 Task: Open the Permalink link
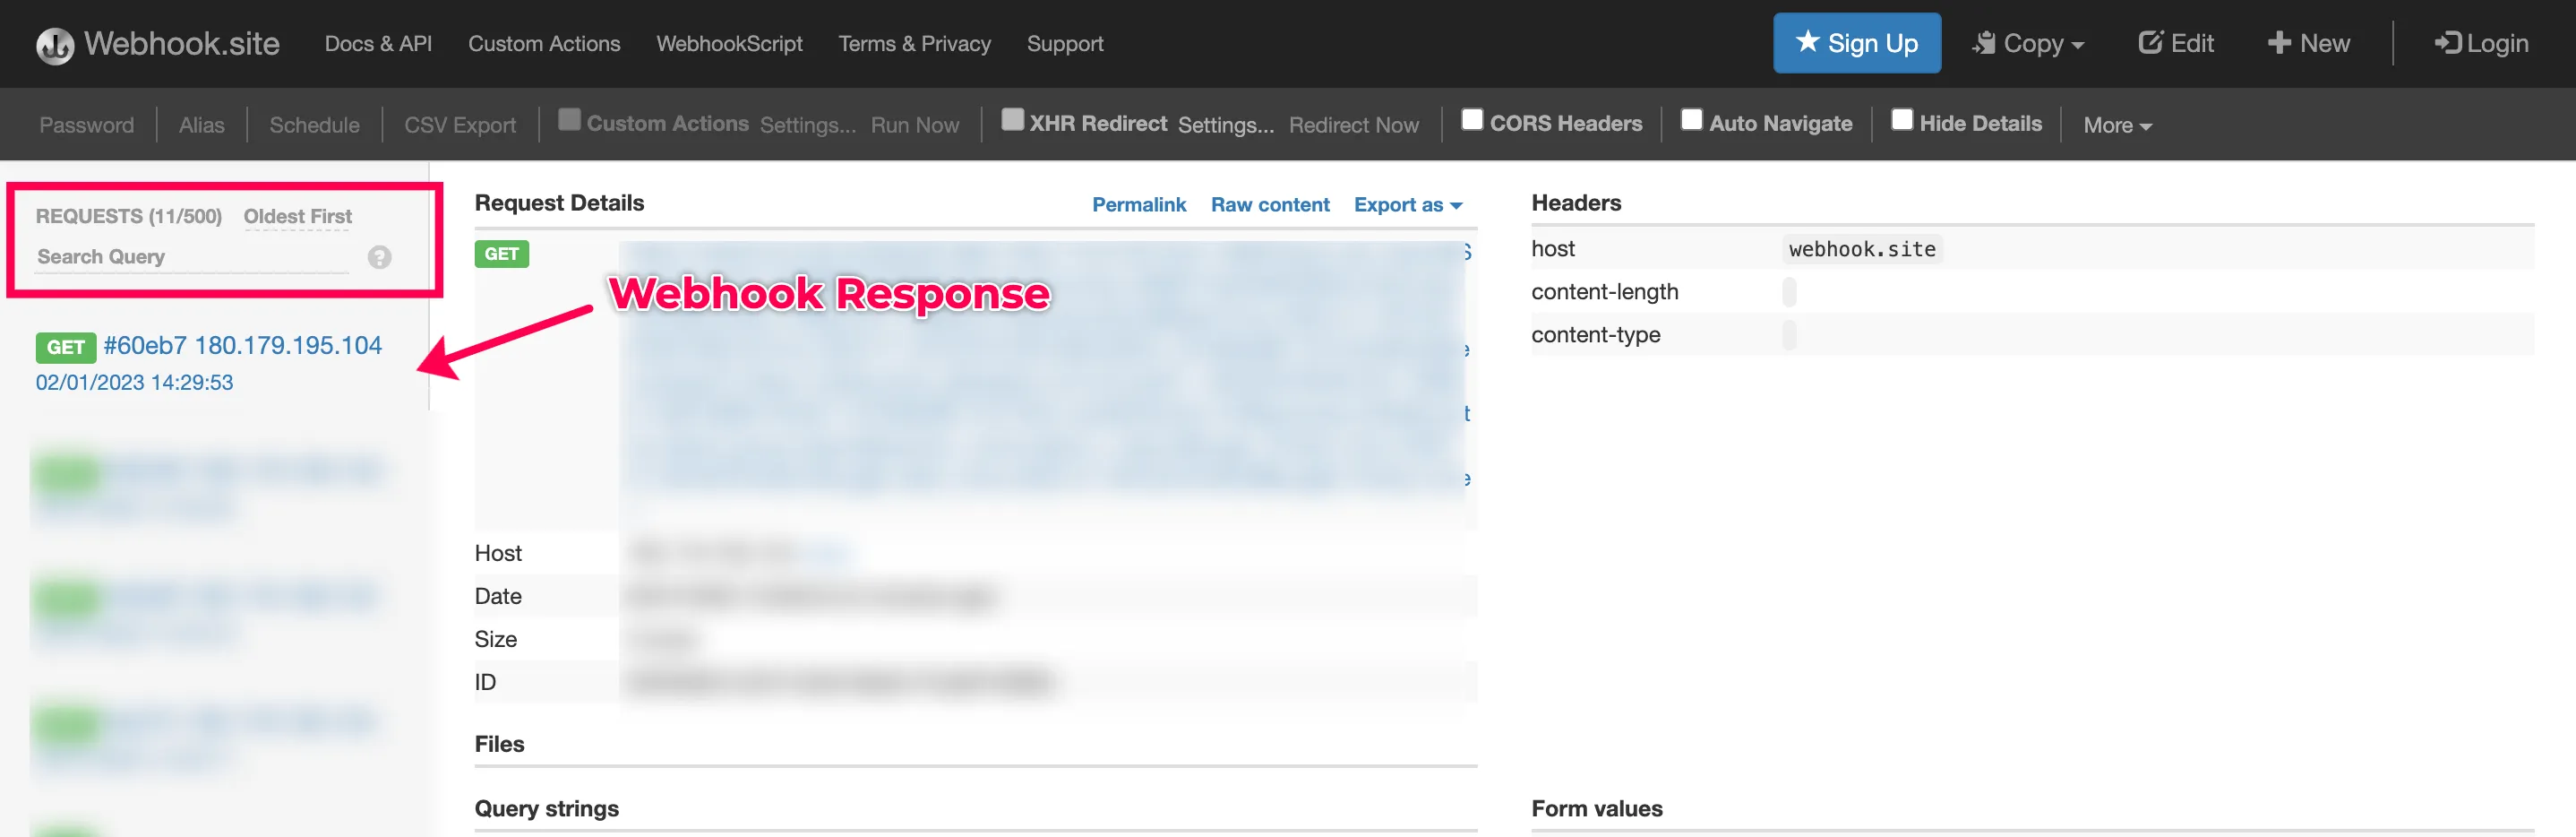(x=1138, y=205)
